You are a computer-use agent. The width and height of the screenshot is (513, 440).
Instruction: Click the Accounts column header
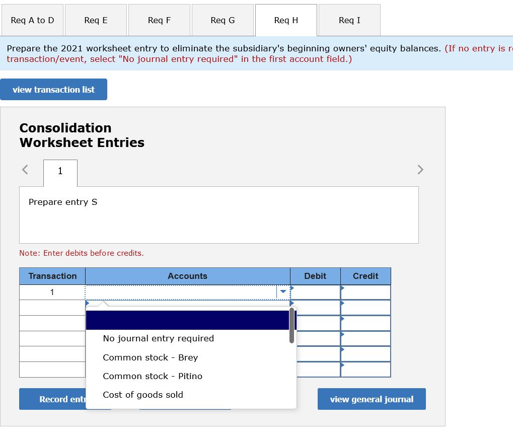pos(187,276)
